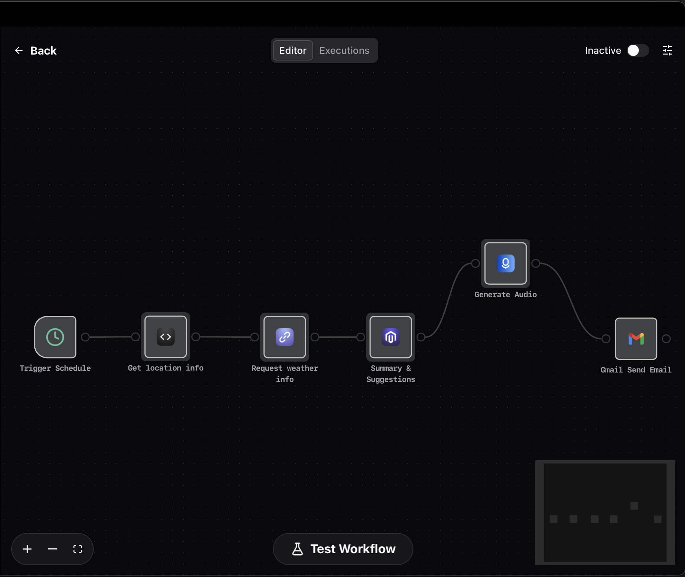Click Trigger Schedule output connector handle
The image size is (685, 577).
pyautogui.click(x=85, y=337)
